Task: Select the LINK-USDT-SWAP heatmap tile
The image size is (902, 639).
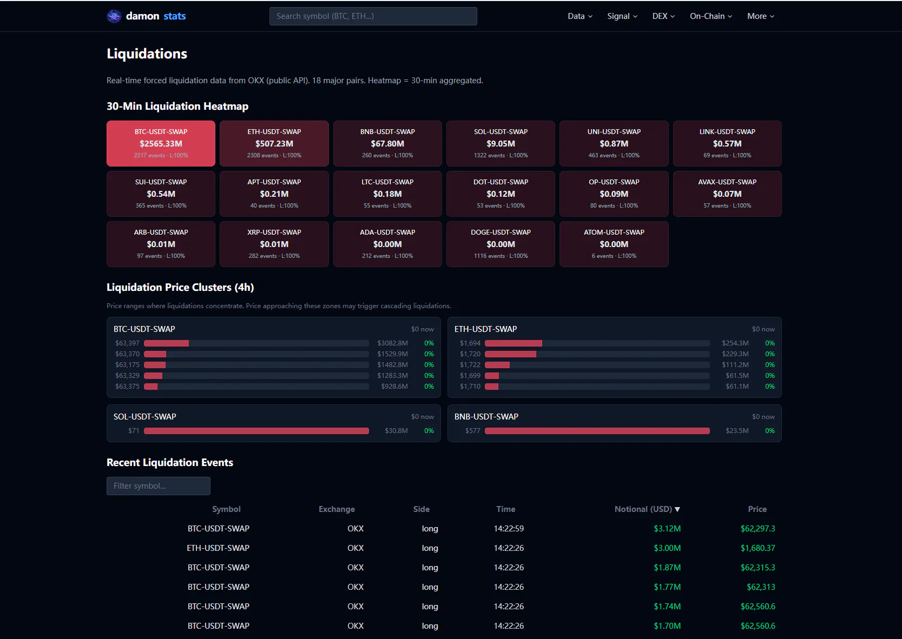Action: pyautogui.click(x=727, y=143)
